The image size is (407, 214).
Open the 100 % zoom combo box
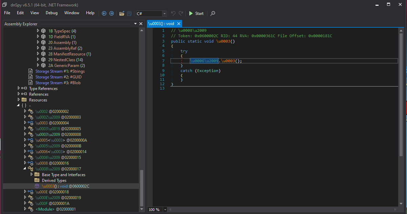tap(157, 210)
